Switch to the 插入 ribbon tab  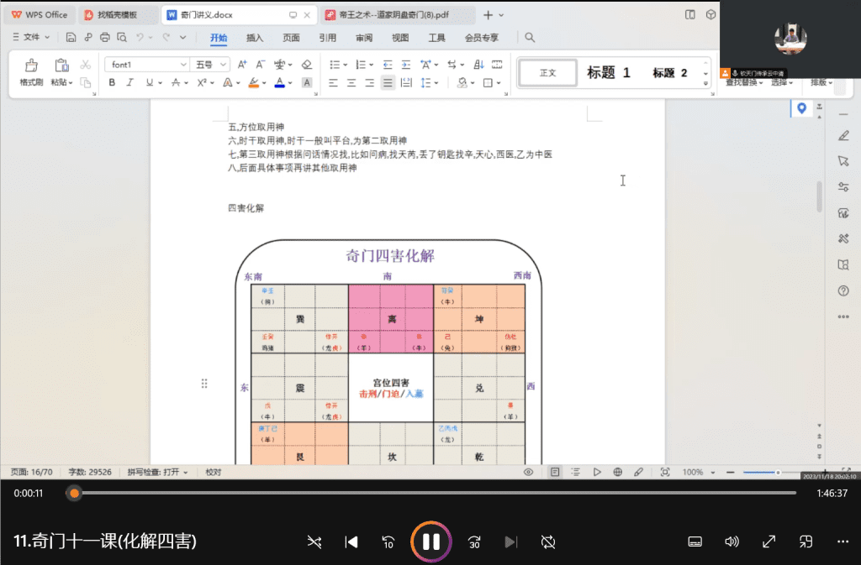point(255,38)
